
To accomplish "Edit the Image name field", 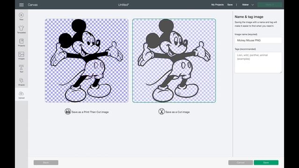I will [x=258, y=41].
